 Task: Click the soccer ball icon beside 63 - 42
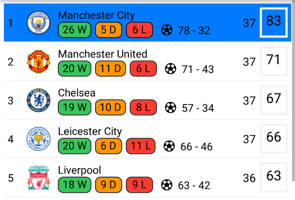click(x=167, y=185)
